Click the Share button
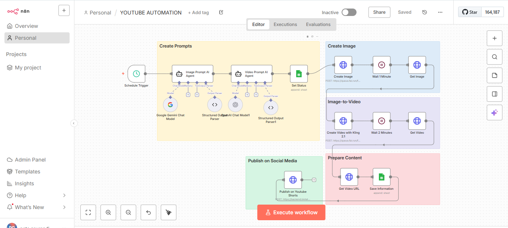The image size is (508, 228). (x=379, y=12)
